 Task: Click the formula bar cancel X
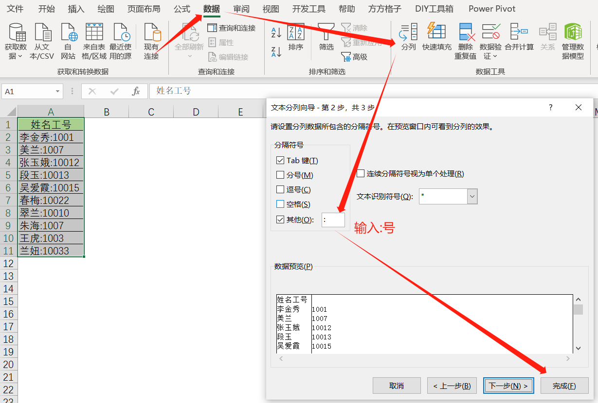[92, 91]
